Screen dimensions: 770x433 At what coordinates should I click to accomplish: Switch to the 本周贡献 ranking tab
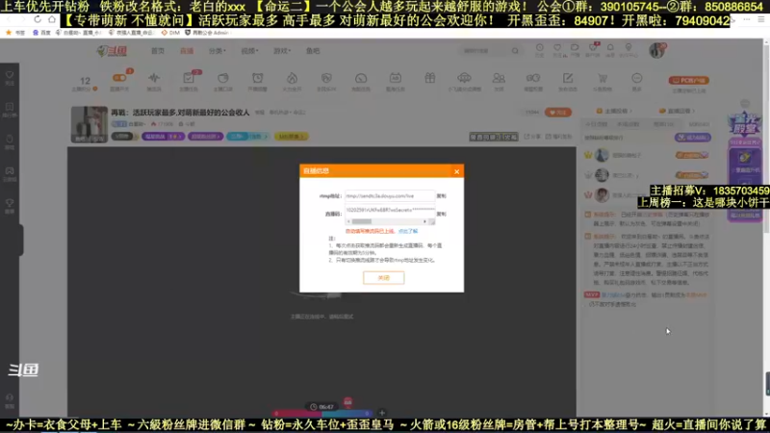pyautogui.click(x=629, y=124)
